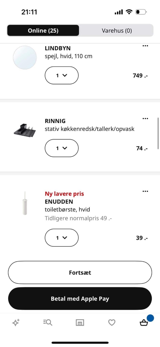
Task: Open more options for RINNIG rack
Action: 145,119
